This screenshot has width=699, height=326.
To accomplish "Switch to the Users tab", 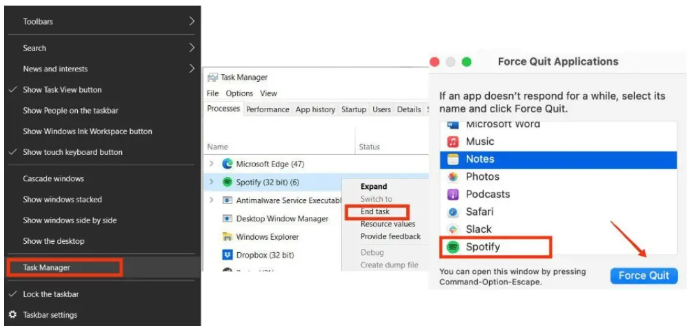I will pyautogui.click(x=381, y=109).
